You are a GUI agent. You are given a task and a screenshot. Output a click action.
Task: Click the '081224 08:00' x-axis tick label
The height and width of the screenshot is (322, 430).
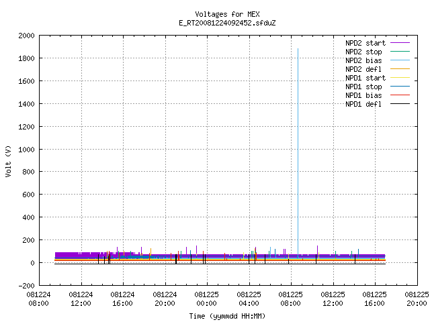39,299
